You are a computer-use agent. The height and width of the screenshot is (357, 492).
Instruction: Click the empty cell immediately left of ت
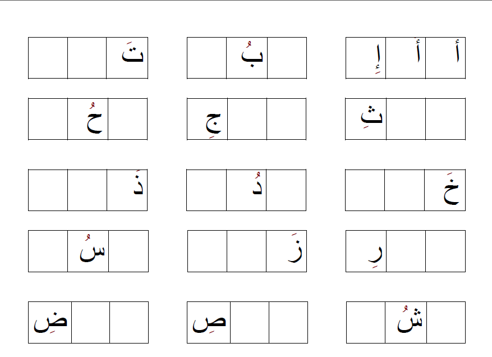point(87,58)
